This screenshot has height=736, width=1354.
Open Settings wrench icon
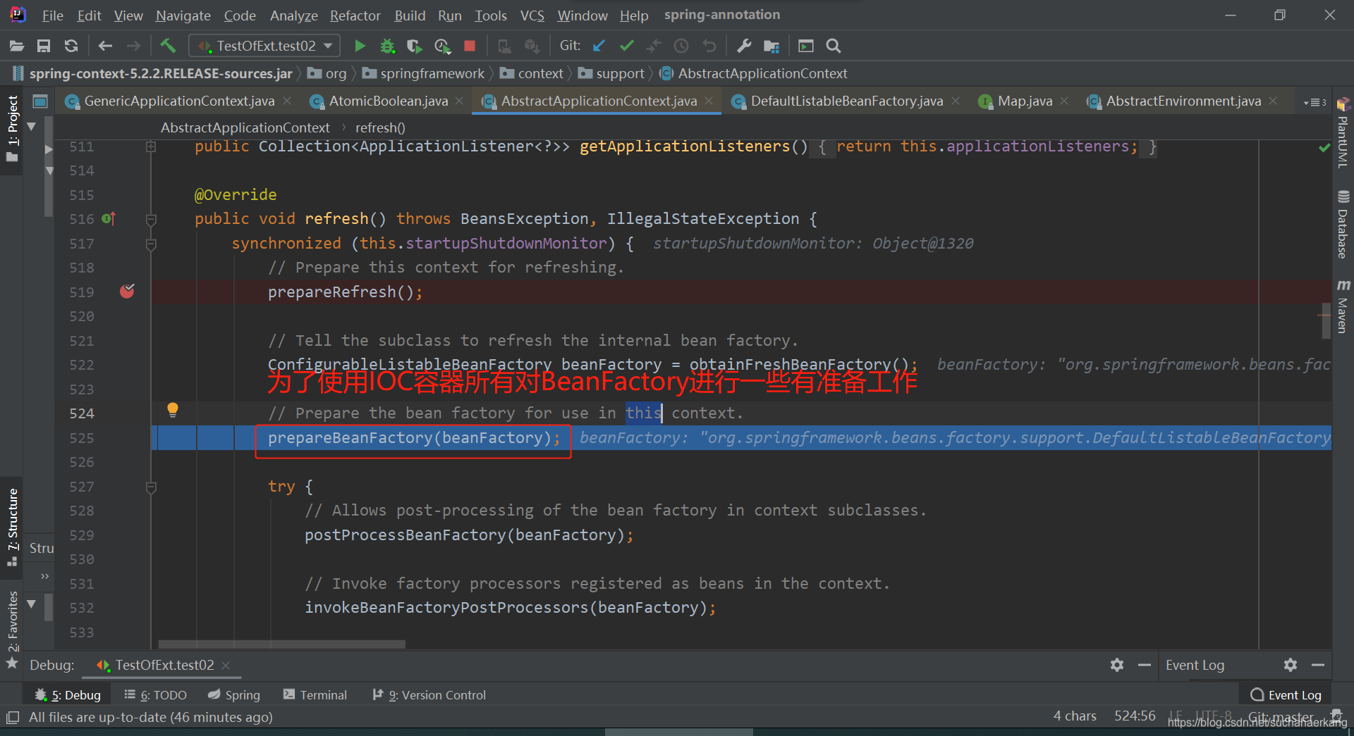[x=743, y=46]
